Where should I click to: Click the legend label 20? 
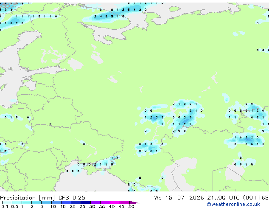[73, 206]
